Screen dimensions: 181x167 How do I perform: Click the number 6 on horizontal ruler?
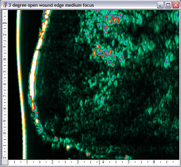(x=154, y=162)
